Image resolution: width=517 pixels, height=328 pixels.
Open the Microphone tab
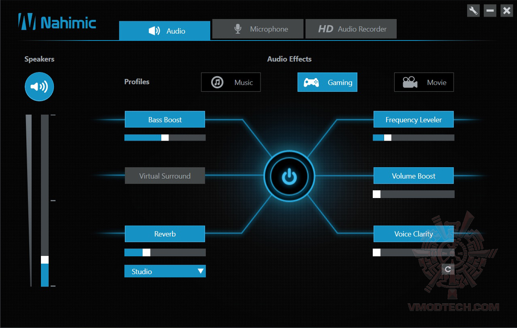(x=258, y=29)
